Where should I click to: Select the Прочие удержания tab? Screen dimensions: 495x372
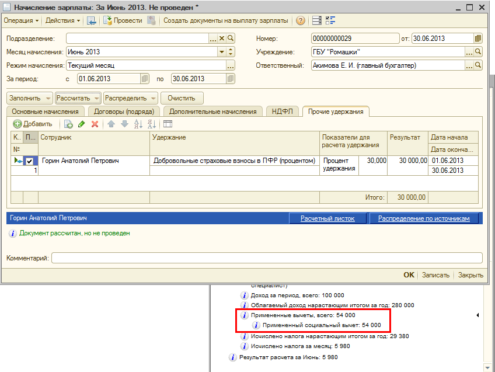pos(336,112)
